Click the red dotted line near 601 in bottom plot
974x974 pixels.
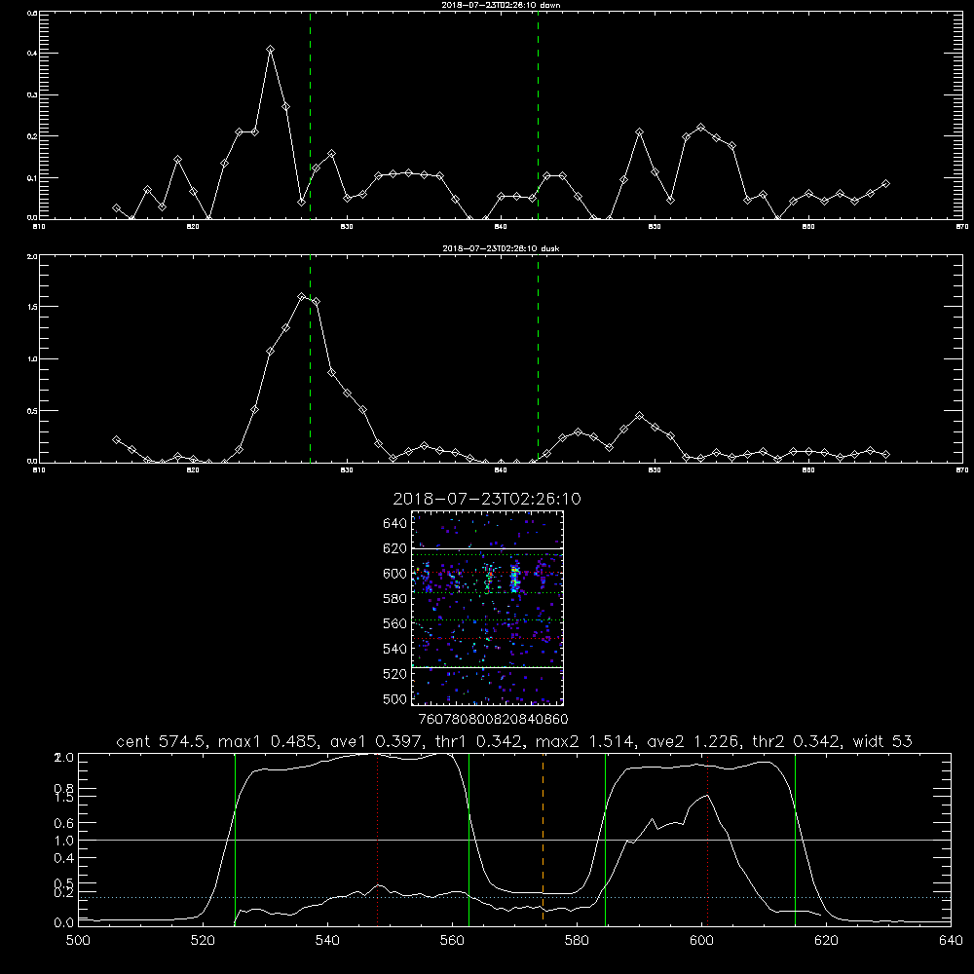point(707,839)
